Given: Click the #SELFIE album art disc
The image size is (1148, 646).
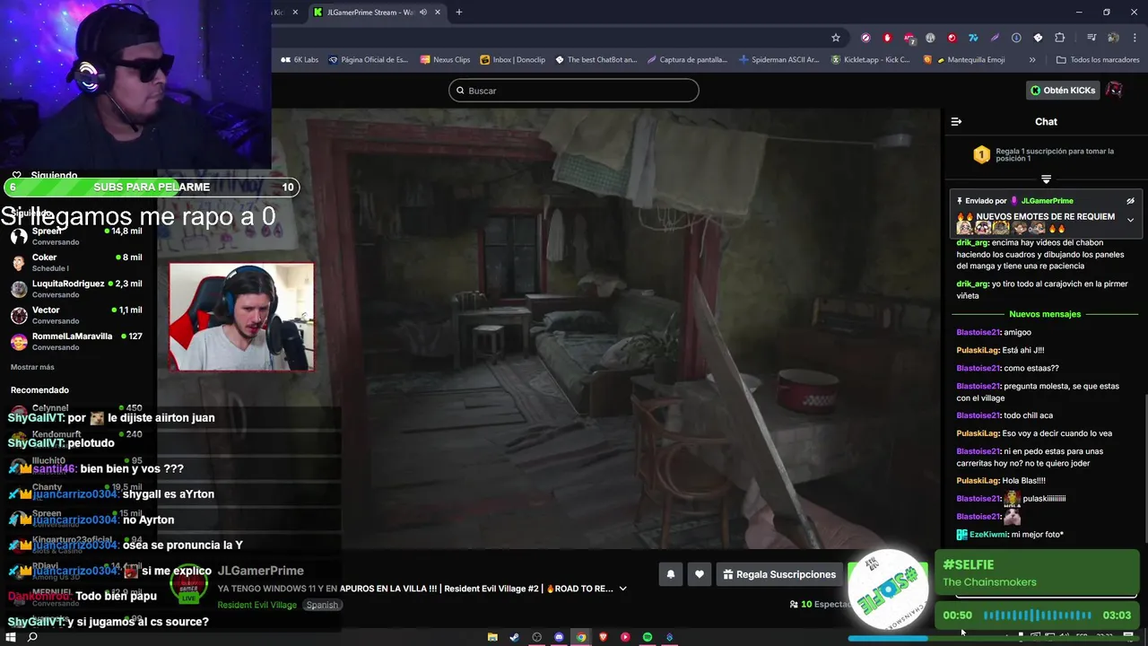Looking at the screenshot, I should 888,589.
